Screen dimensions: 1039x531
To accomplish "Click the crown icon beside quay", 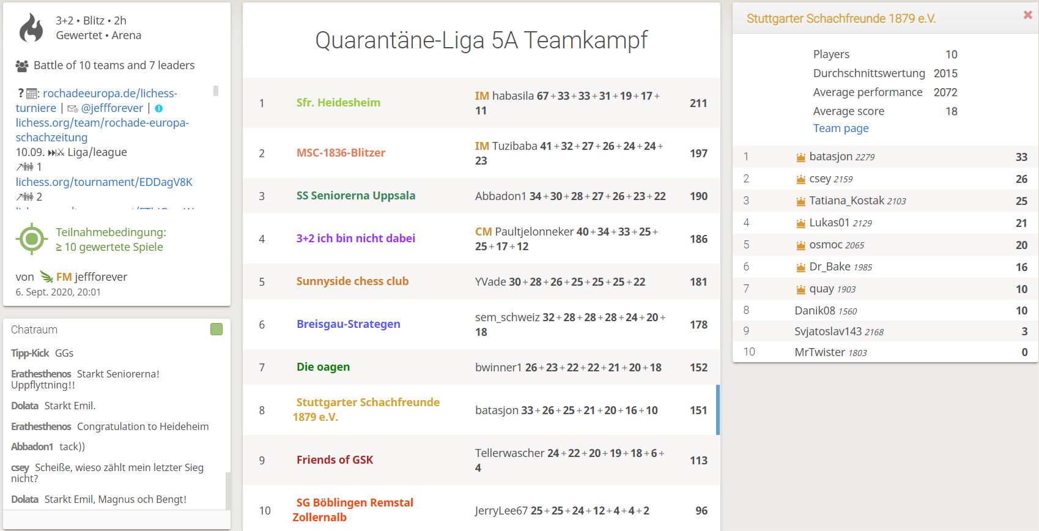I will pos(801,289).
